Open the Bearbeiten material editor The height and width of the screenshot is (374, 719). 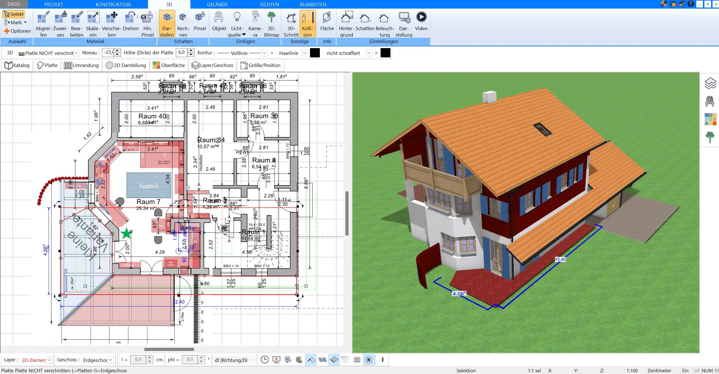pos(77,24)
